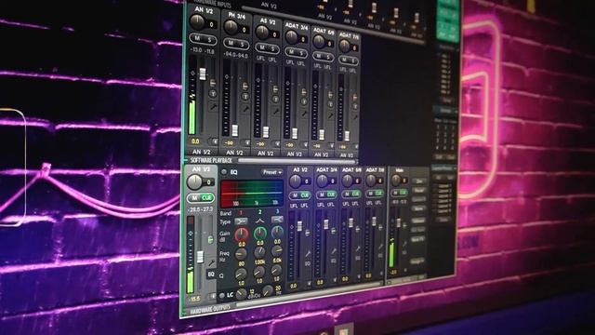Open EQ panel on Software Playback AS 1/2 strip
Screen dimensions: 595x335
(308, 263)
